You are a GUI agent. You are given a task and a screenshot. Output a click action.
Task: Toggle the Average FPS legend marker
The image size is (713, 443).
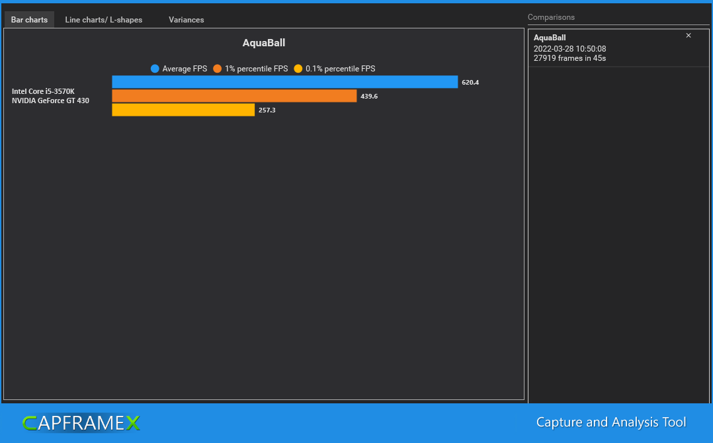point(155,69)
